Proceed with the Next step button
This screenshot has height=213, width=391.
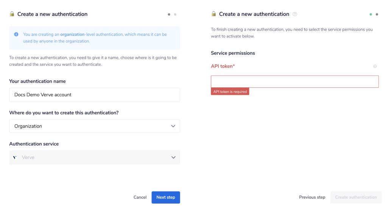166,197
